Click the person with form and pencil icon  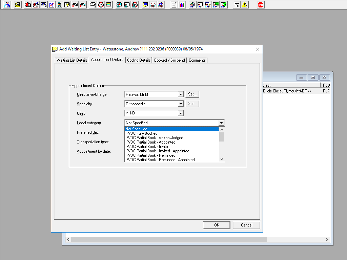[208, 5]
